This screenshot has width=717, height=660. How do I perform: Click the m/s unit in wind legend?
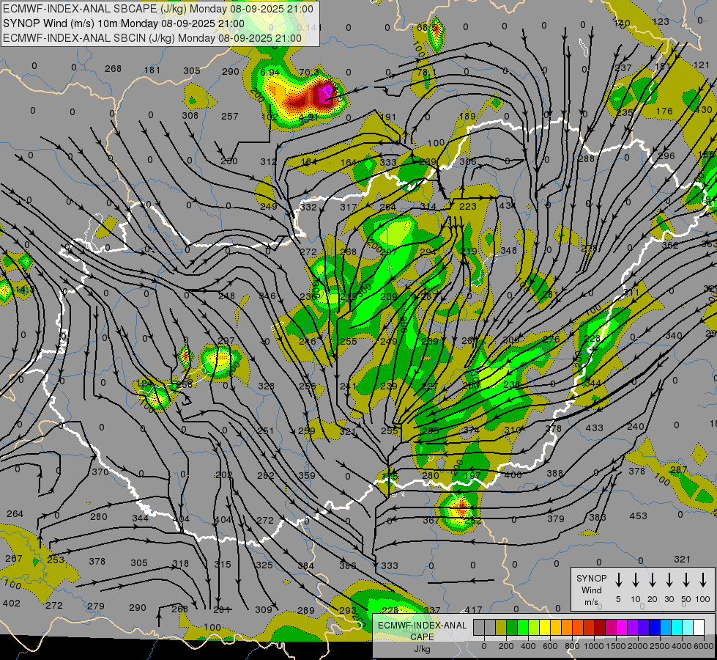[591, 602]
